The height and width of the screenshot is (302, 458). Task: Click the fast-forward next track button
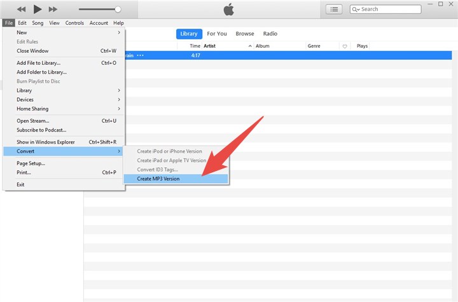click(53, 10)
